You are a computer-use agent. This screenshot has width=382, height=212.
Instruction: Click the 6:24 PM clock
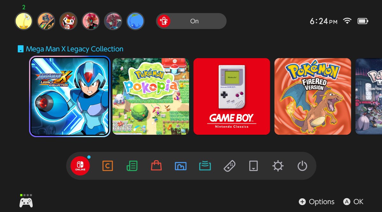click(x=324, y=21)
